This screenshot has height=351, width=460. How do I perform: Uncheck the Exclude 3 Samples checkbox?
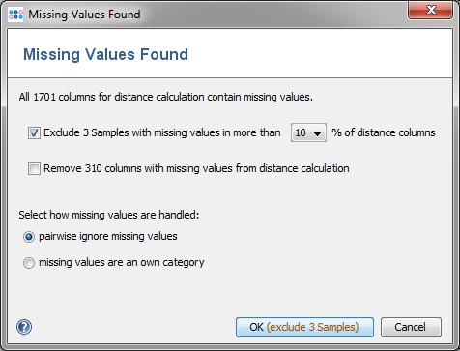click(x=34, y=132)
